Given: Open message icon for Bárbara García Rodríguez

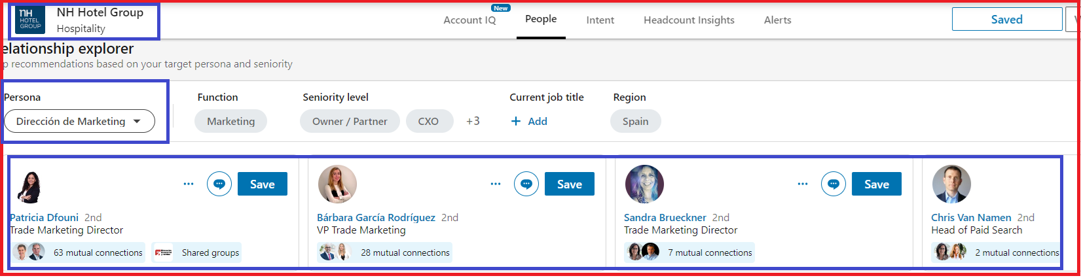Looking at the screenshot, I should (526, 184).
